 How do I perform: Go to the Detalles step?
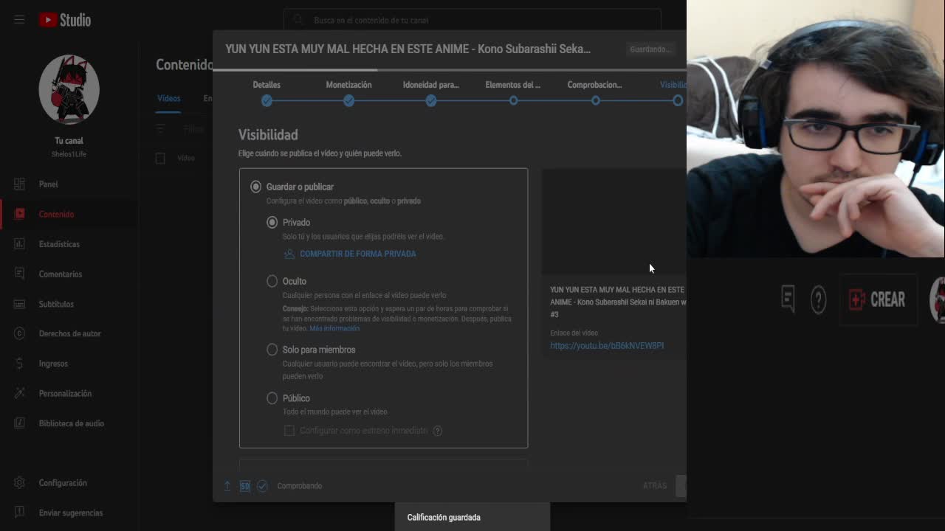[x=267, y=100]
